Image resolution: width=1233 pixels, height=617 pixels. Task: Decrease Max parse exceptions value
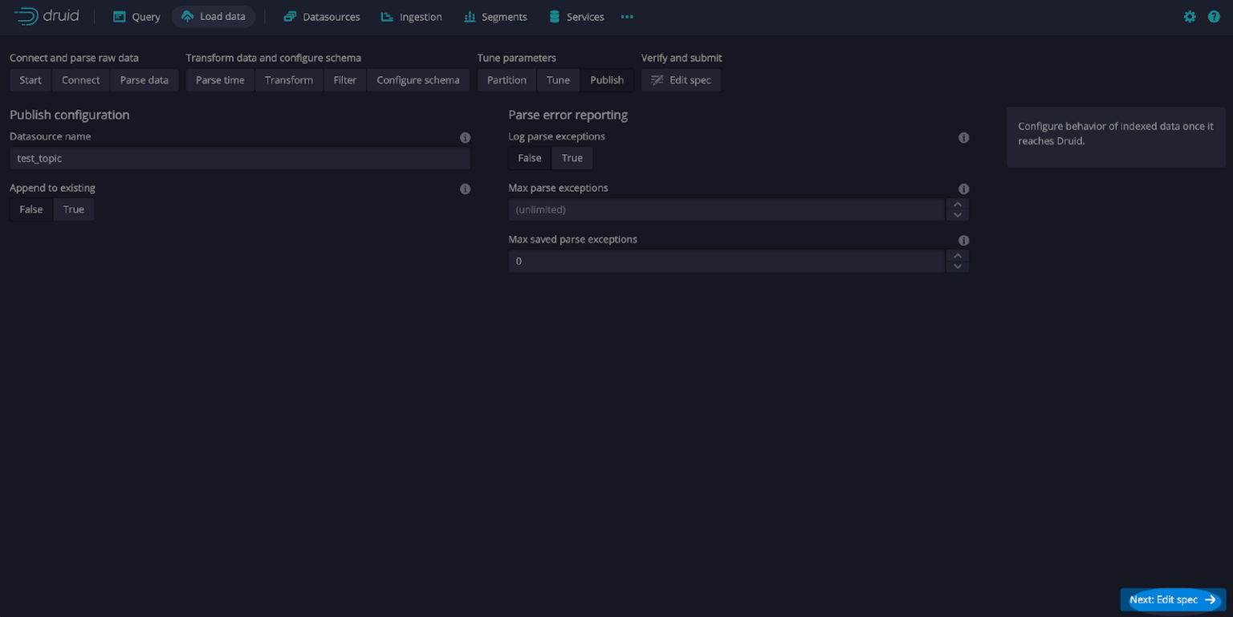(957, 215)
